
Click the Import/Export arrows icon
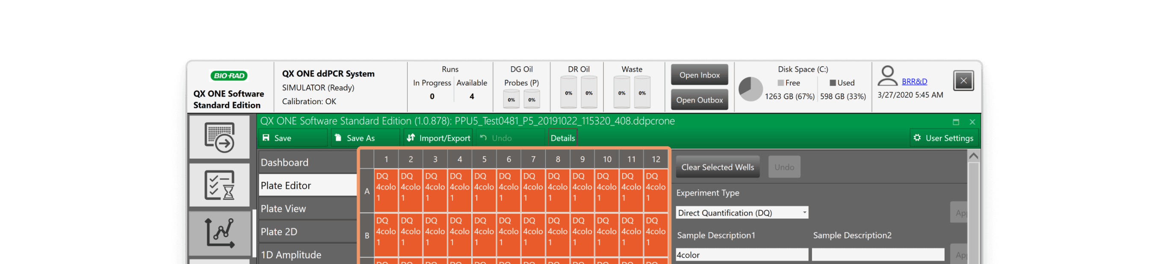(x=411, y=138)
